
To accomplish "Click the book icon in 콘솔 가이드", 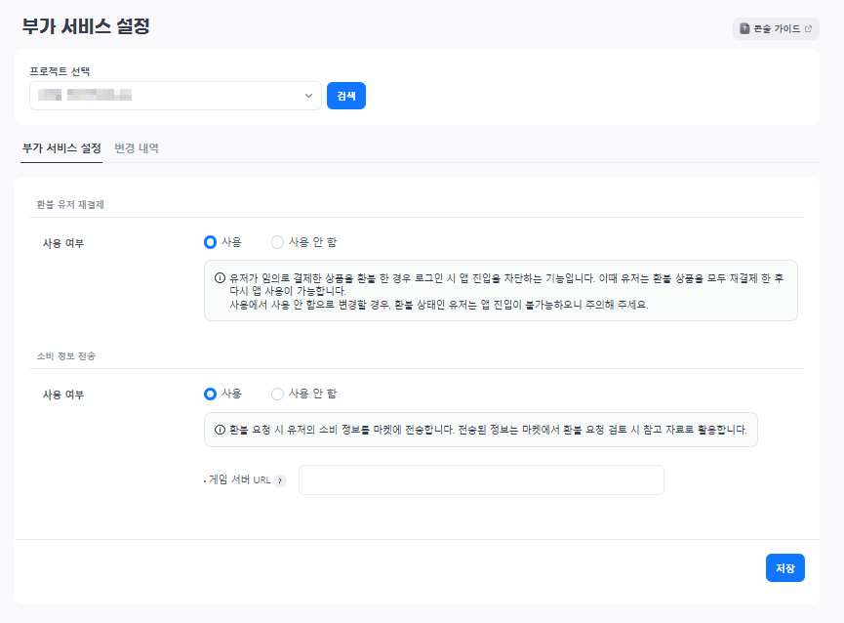I will (744, 29).
